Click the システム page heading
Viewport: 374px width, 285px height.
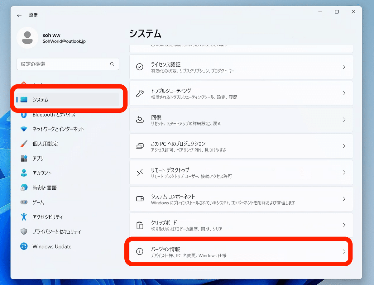click(145, 33)
